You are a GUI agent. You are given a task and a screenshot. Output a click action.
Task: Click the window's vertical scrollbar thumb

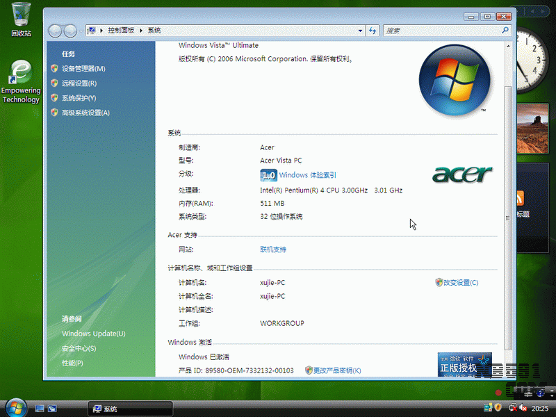(x=507, y=217)
